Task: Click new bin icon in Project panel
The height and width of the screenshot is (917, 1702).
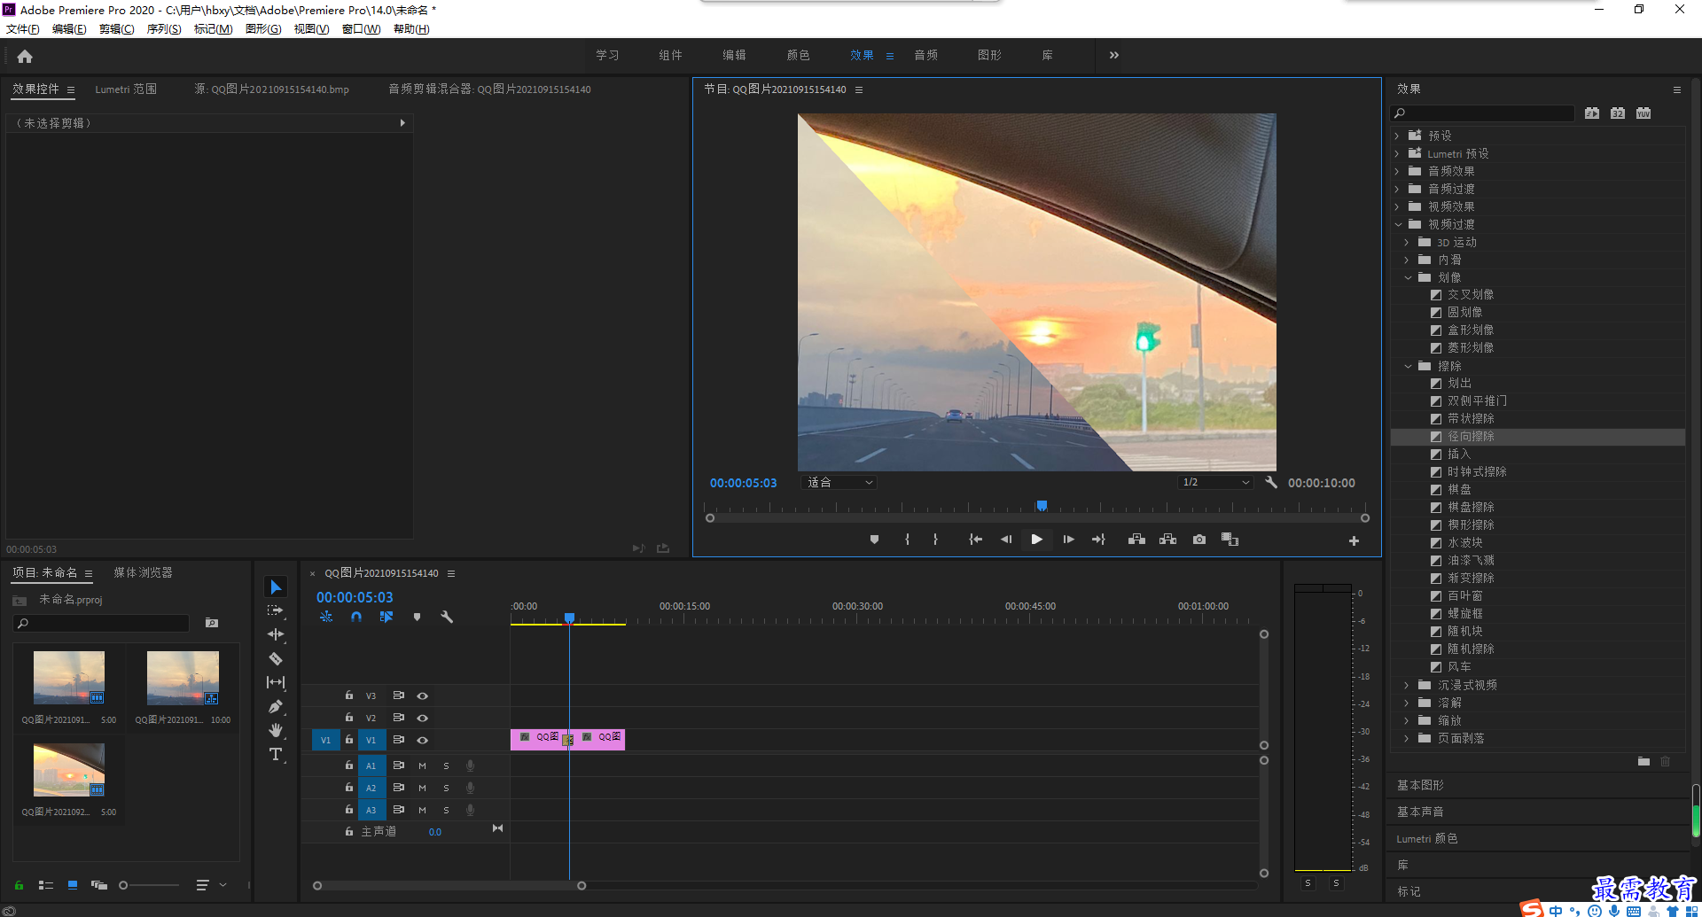Action: tap(212, 623)
